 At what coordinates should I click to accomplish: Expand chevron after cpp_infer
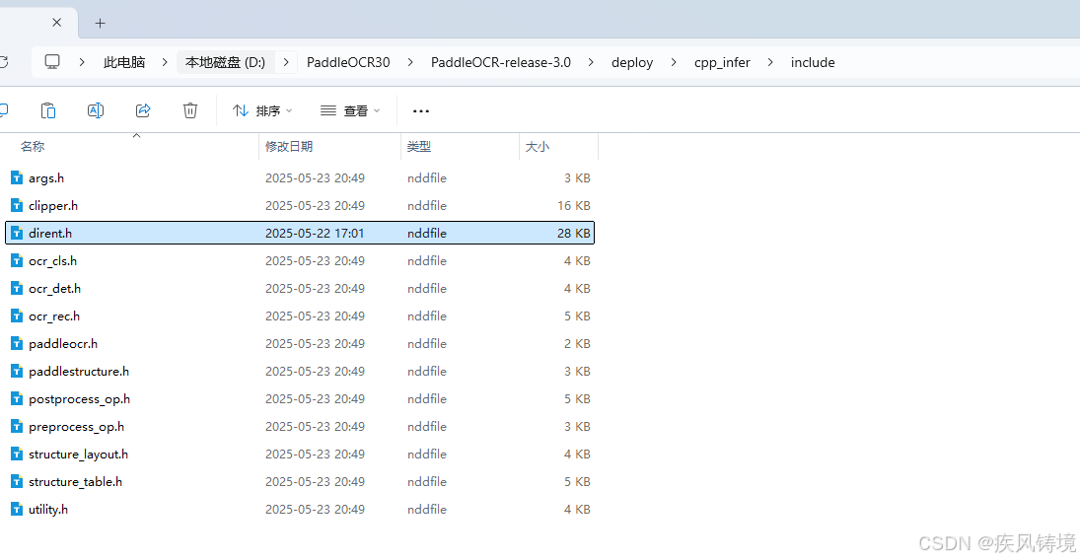[x=770, y=63]
